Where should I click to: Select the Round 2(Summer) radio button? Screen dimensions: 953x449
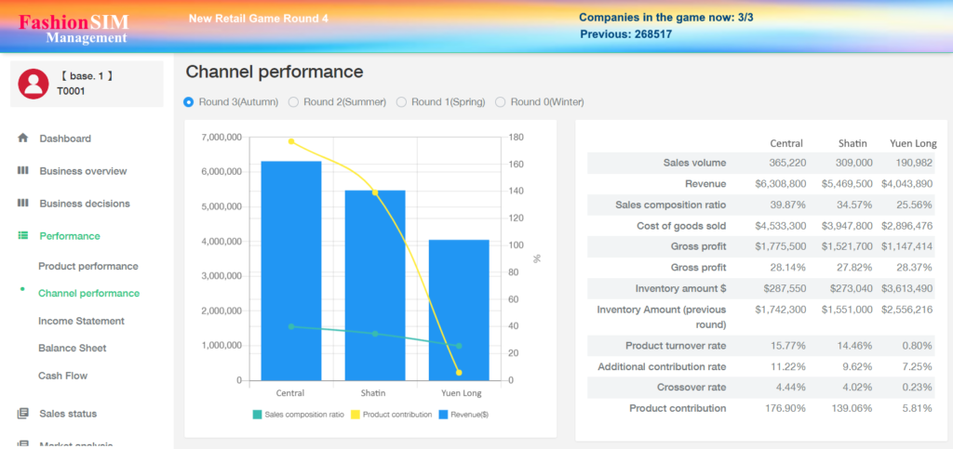(294, 102)
